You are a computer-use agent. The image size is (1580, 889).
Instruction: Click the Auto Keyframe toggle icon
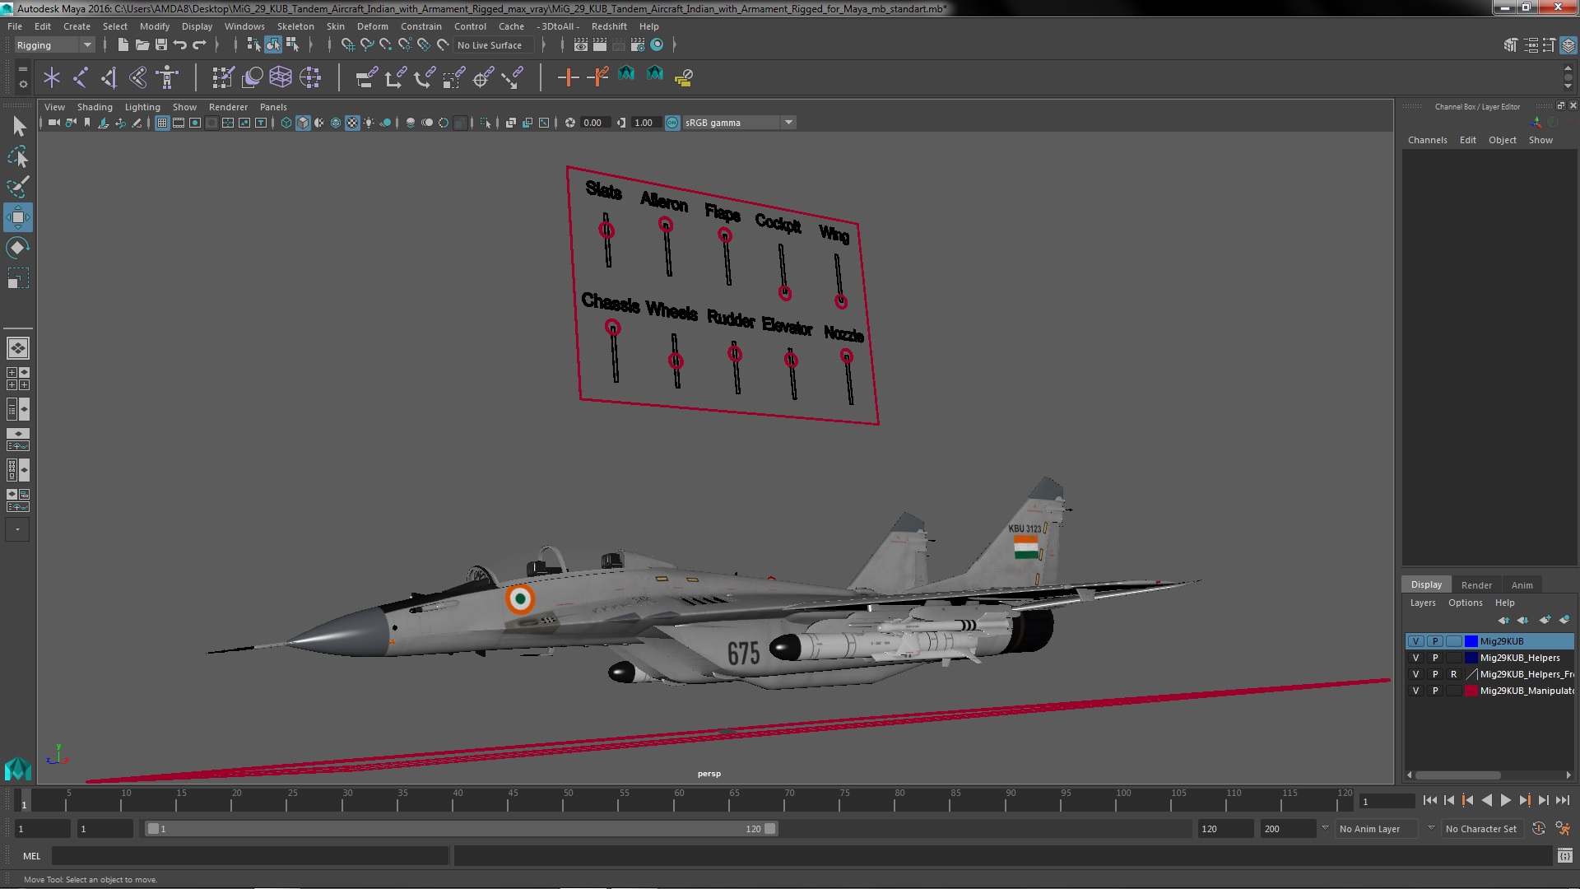[1538, 829]
